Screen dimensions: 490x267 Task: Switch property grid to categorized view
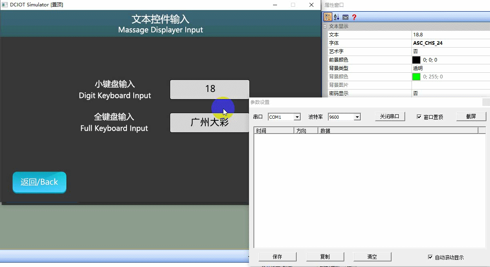point(328,17)
